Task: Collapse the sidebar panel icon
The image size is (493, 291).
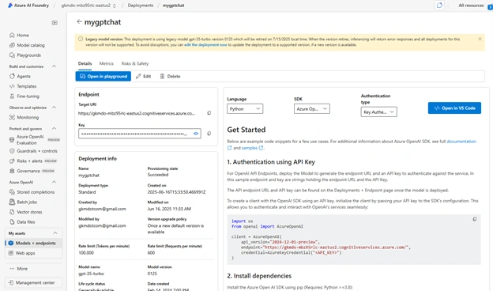Action: (x=55, y=23)
